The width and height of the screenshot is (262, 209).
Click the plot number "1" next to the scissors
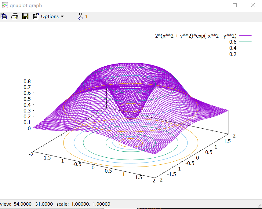coord(86,16)
